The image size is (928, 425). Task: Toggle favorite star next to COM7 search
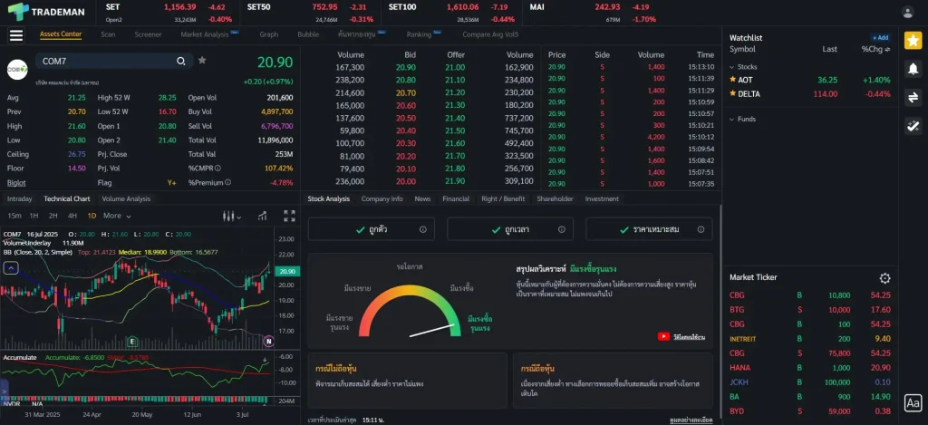point(202,61)
